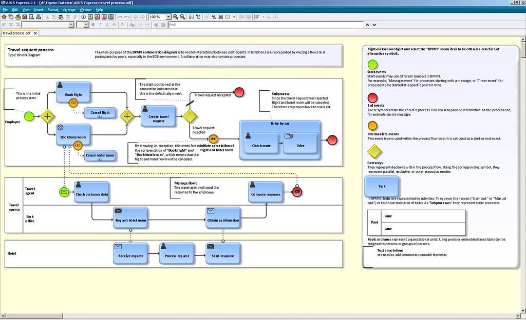Zoom in with the magnifier plus icon
The width and height of the screenshot is (526, 320).
tap(176, 17)
